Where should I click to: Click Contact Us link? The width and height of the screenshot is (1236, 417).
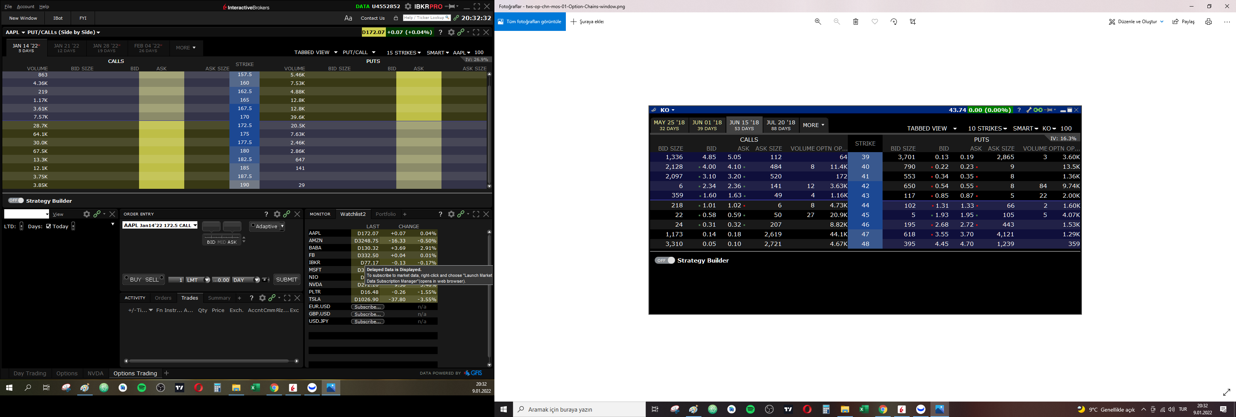click(x=373, y=18)
